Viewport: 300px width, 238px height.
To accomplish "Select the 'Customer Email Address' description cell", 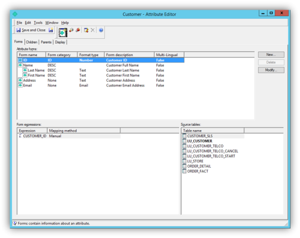I will pos(125,85).
